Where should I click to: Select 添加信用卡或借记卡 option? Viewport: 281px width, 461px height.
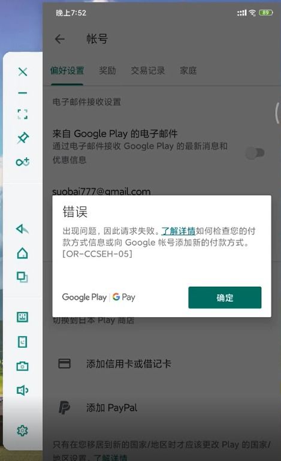coord(162,364)
